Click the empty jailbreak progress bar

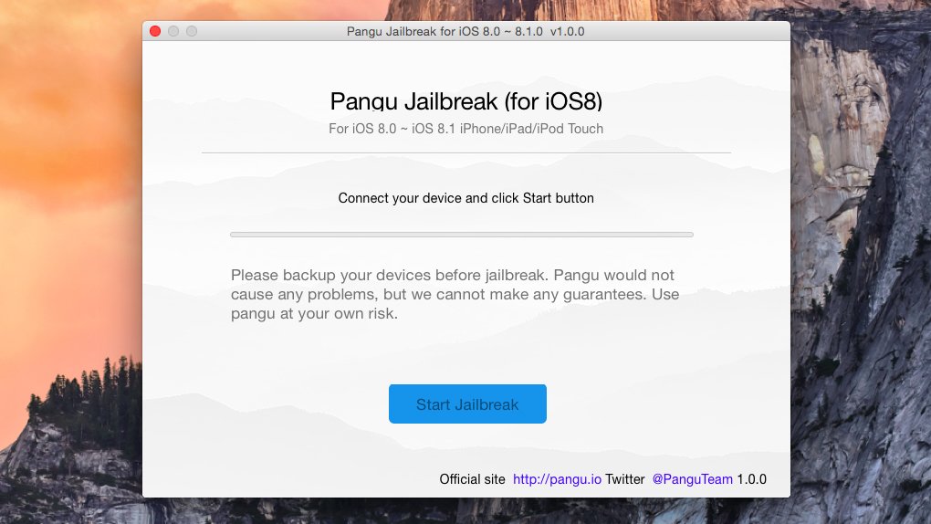click(461, 235)
